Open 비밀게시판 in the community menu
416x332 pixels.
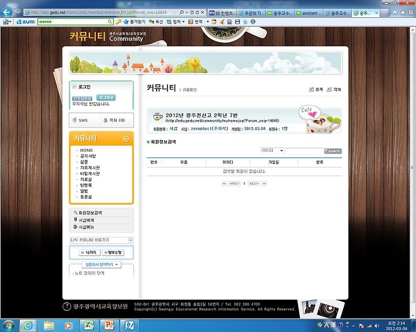90,174
